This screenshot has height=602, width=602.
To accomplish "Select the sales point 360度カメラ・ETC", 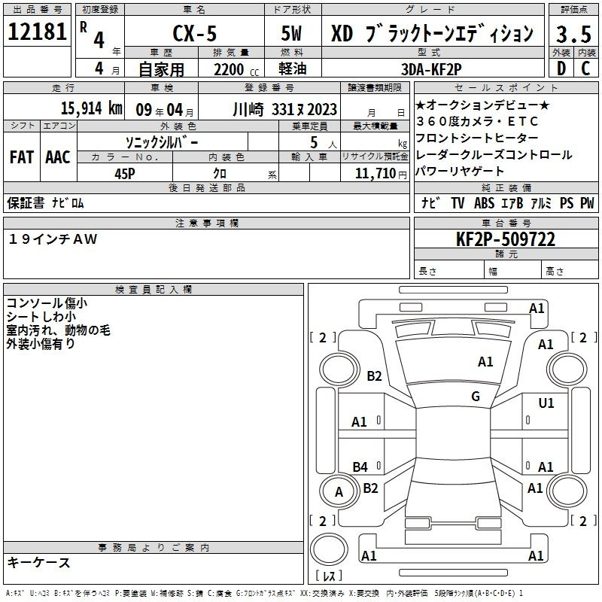I will 478,121.
